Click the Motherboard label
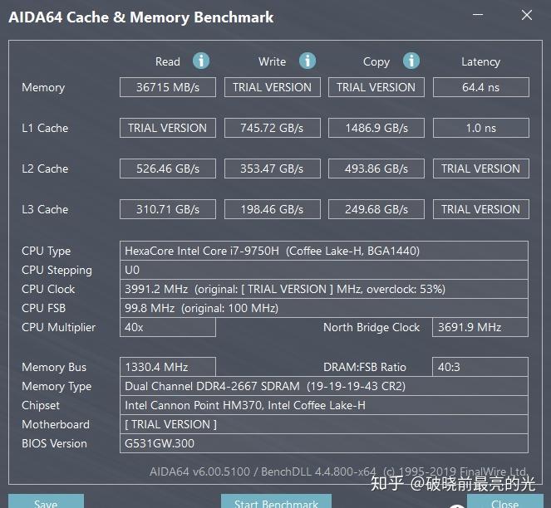 coord(56,424)
